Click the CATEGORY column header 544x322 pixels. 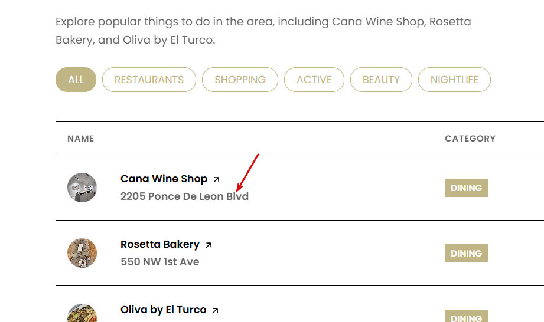[470, 139]
